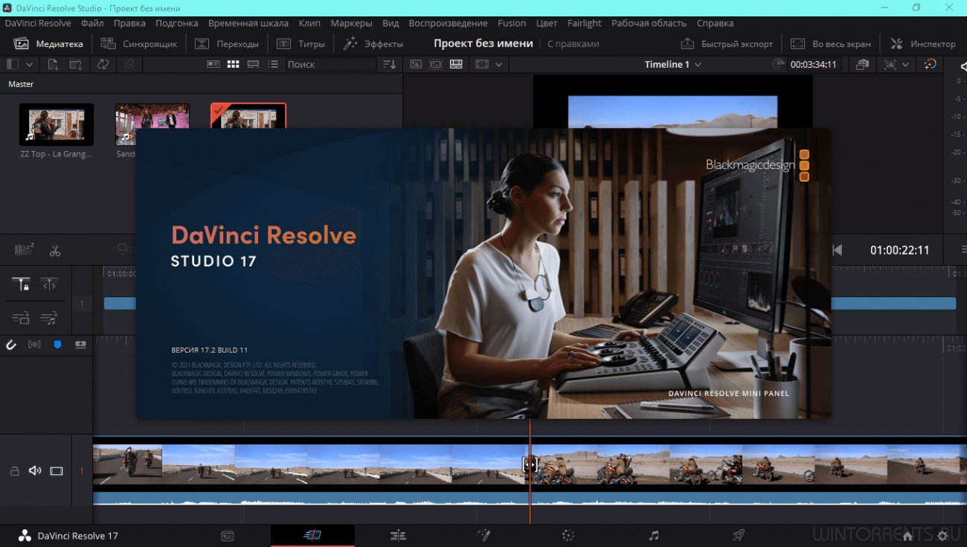Switch media pool to thumbnail grid view
Viewport: 967px width, 547px height.
[x=234, y=65]
